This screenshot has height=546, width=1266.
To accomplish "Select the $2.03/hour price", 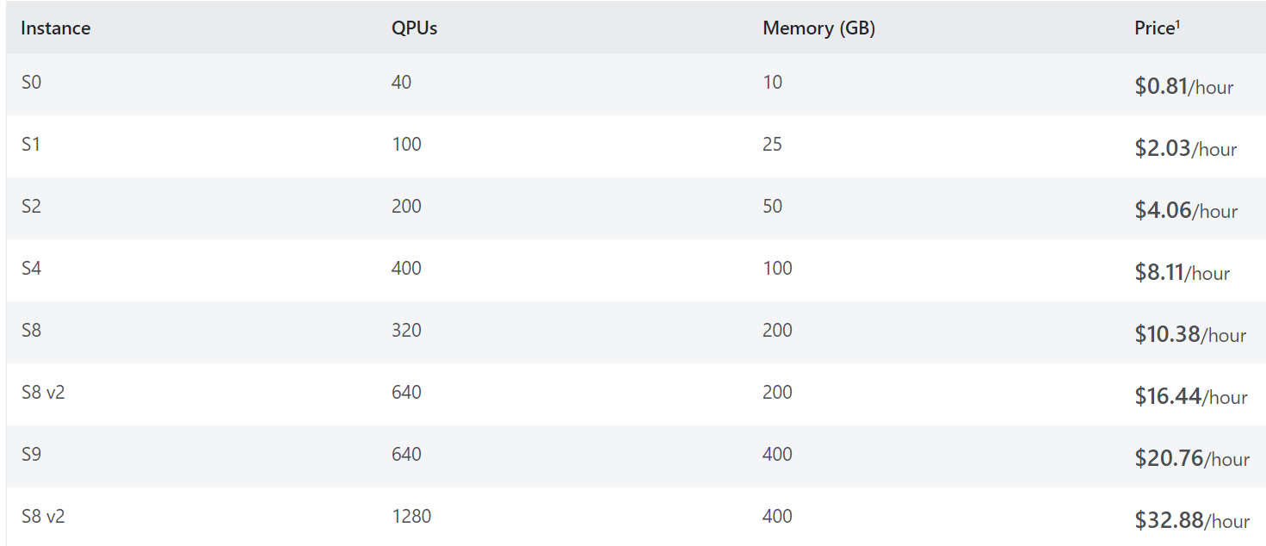I will click(1186, 149).
